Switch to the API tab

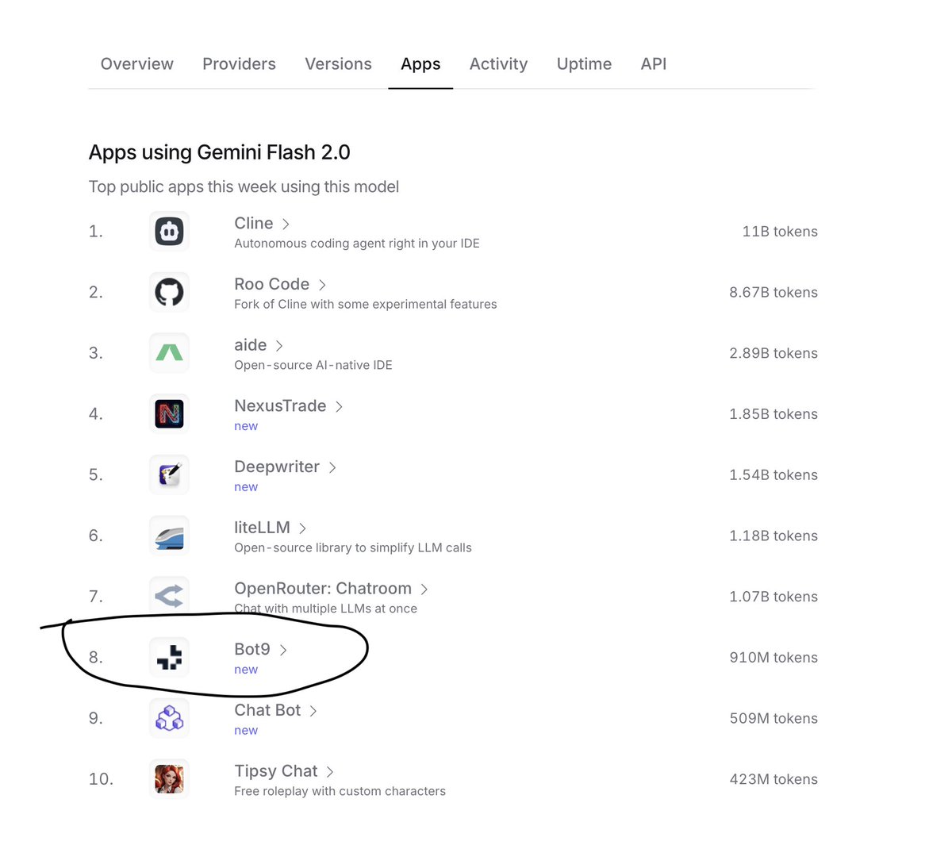(654, 64)
